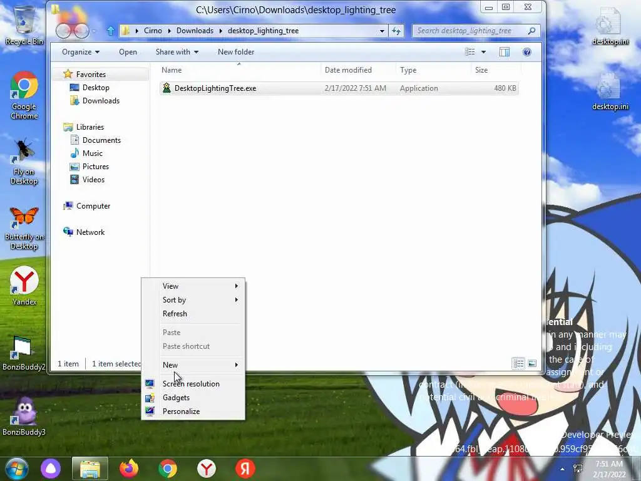
Task: Select the BonziBuddy2 desktop icon
Action: 24,353
